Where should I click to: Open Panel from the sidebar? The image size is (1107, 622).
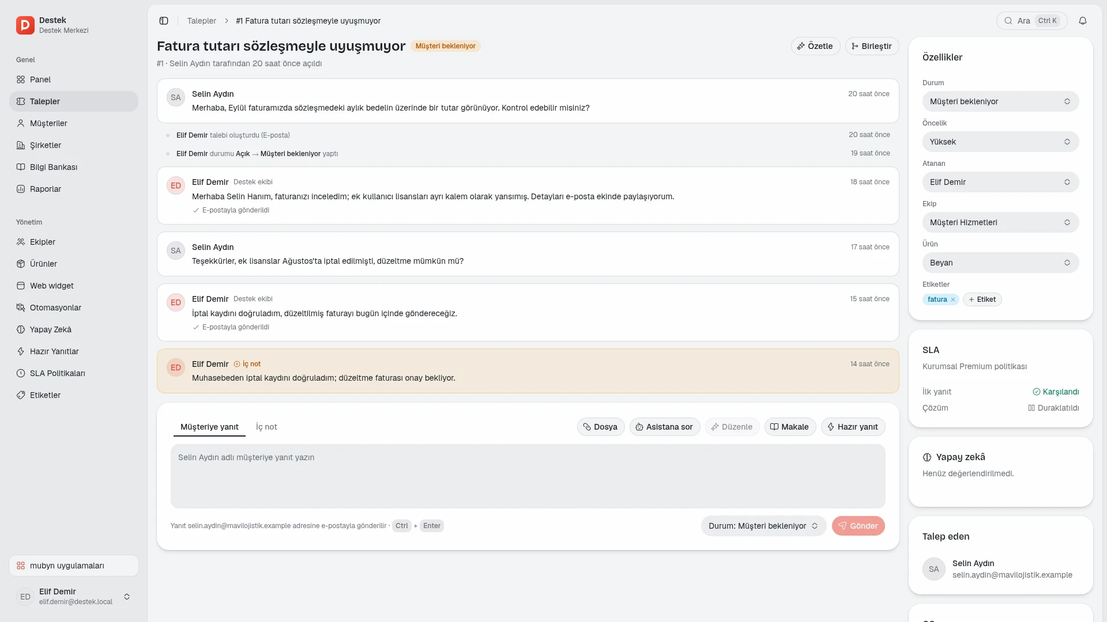coord(74,79)
